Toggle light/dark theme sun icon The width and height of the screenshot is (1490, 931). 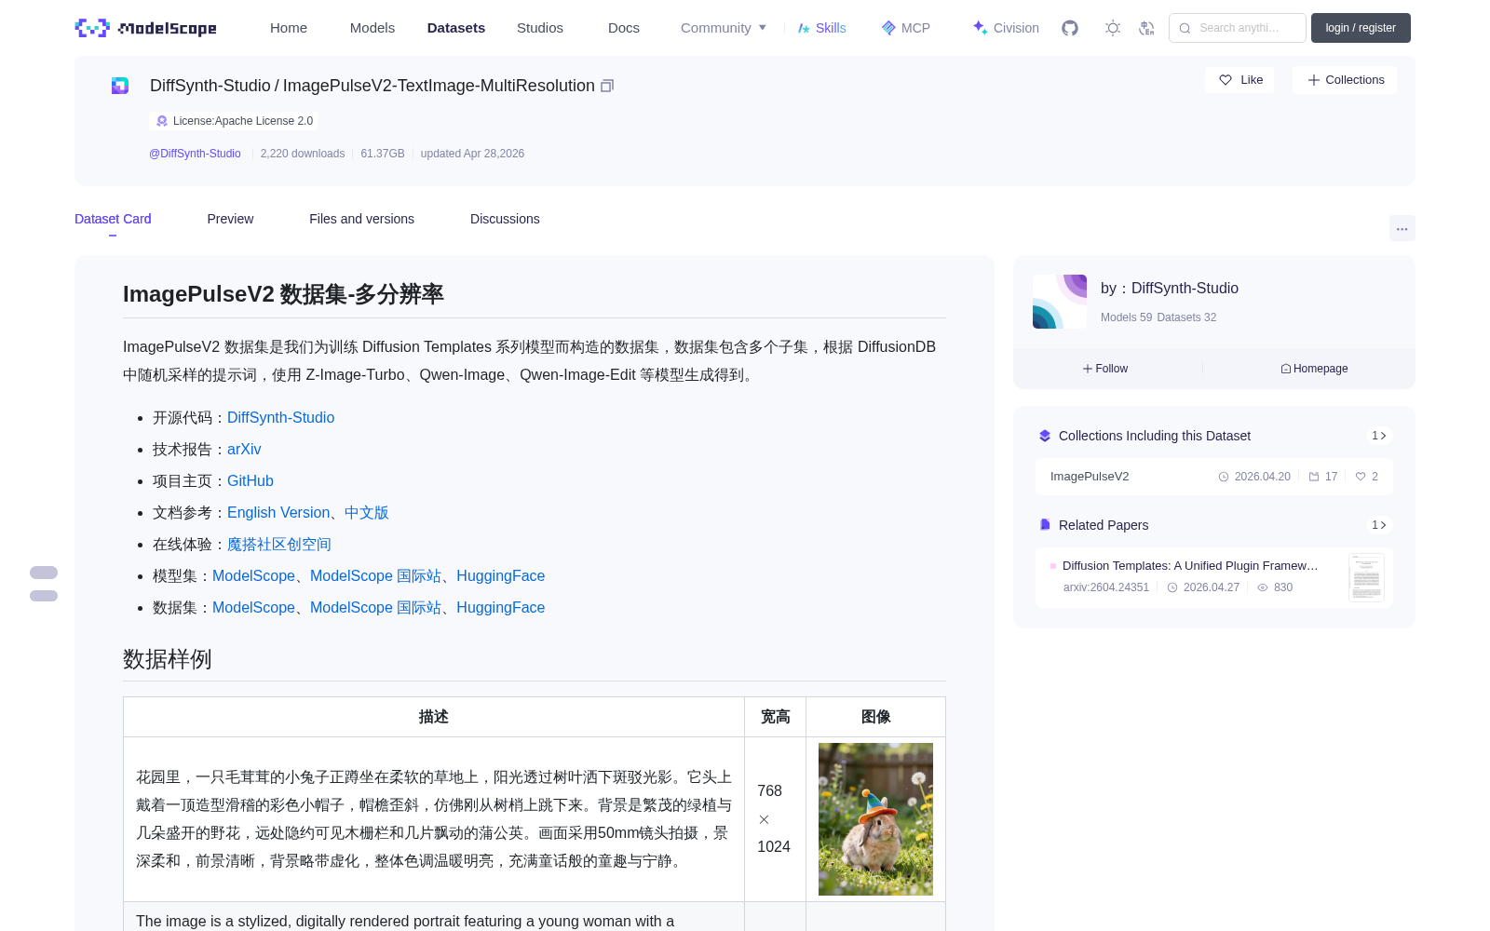click(1113, 28)
